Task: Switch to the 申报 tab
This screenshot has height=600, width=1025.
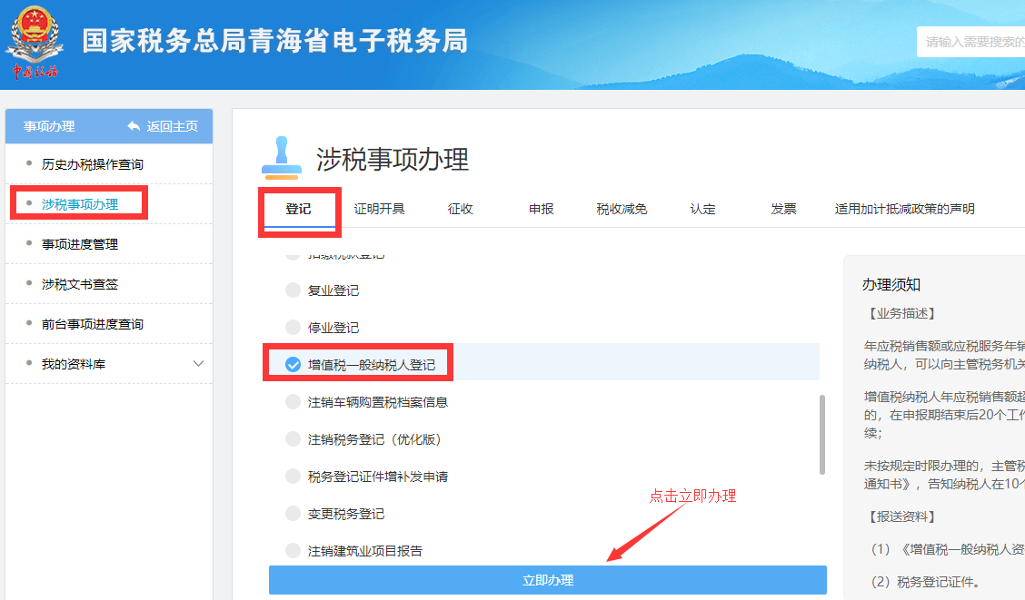Action: (x=540, y=208)
